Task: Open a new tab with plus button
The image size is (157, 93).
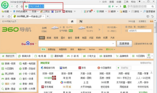Action: (x=48, y=16)
